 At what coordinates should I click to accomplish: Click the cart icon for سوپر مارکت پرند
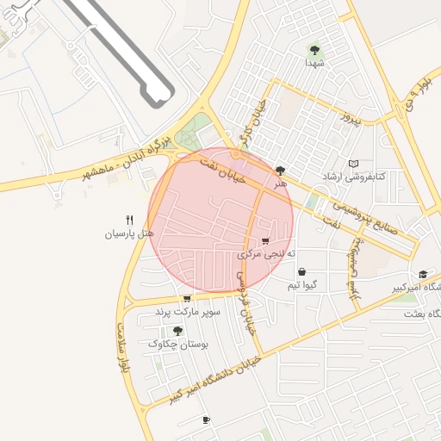point(187,299)
